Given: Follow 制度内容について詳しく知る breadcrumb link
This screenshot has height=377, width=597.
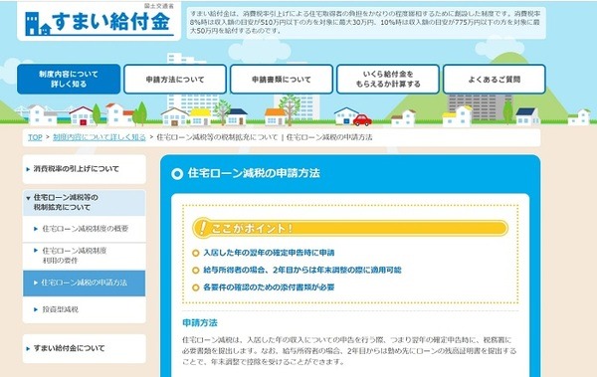Looking at the screenshot, I should tap(99, 137).
